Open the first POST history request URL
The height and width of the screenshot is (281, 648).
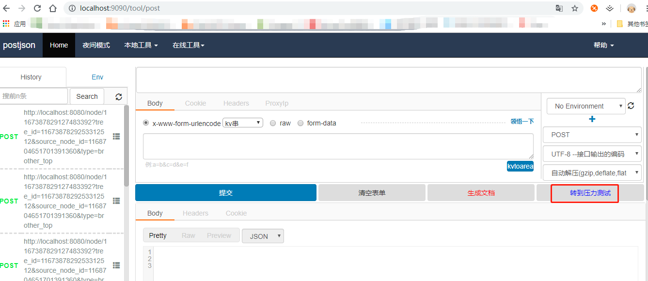tap(65, 137)
